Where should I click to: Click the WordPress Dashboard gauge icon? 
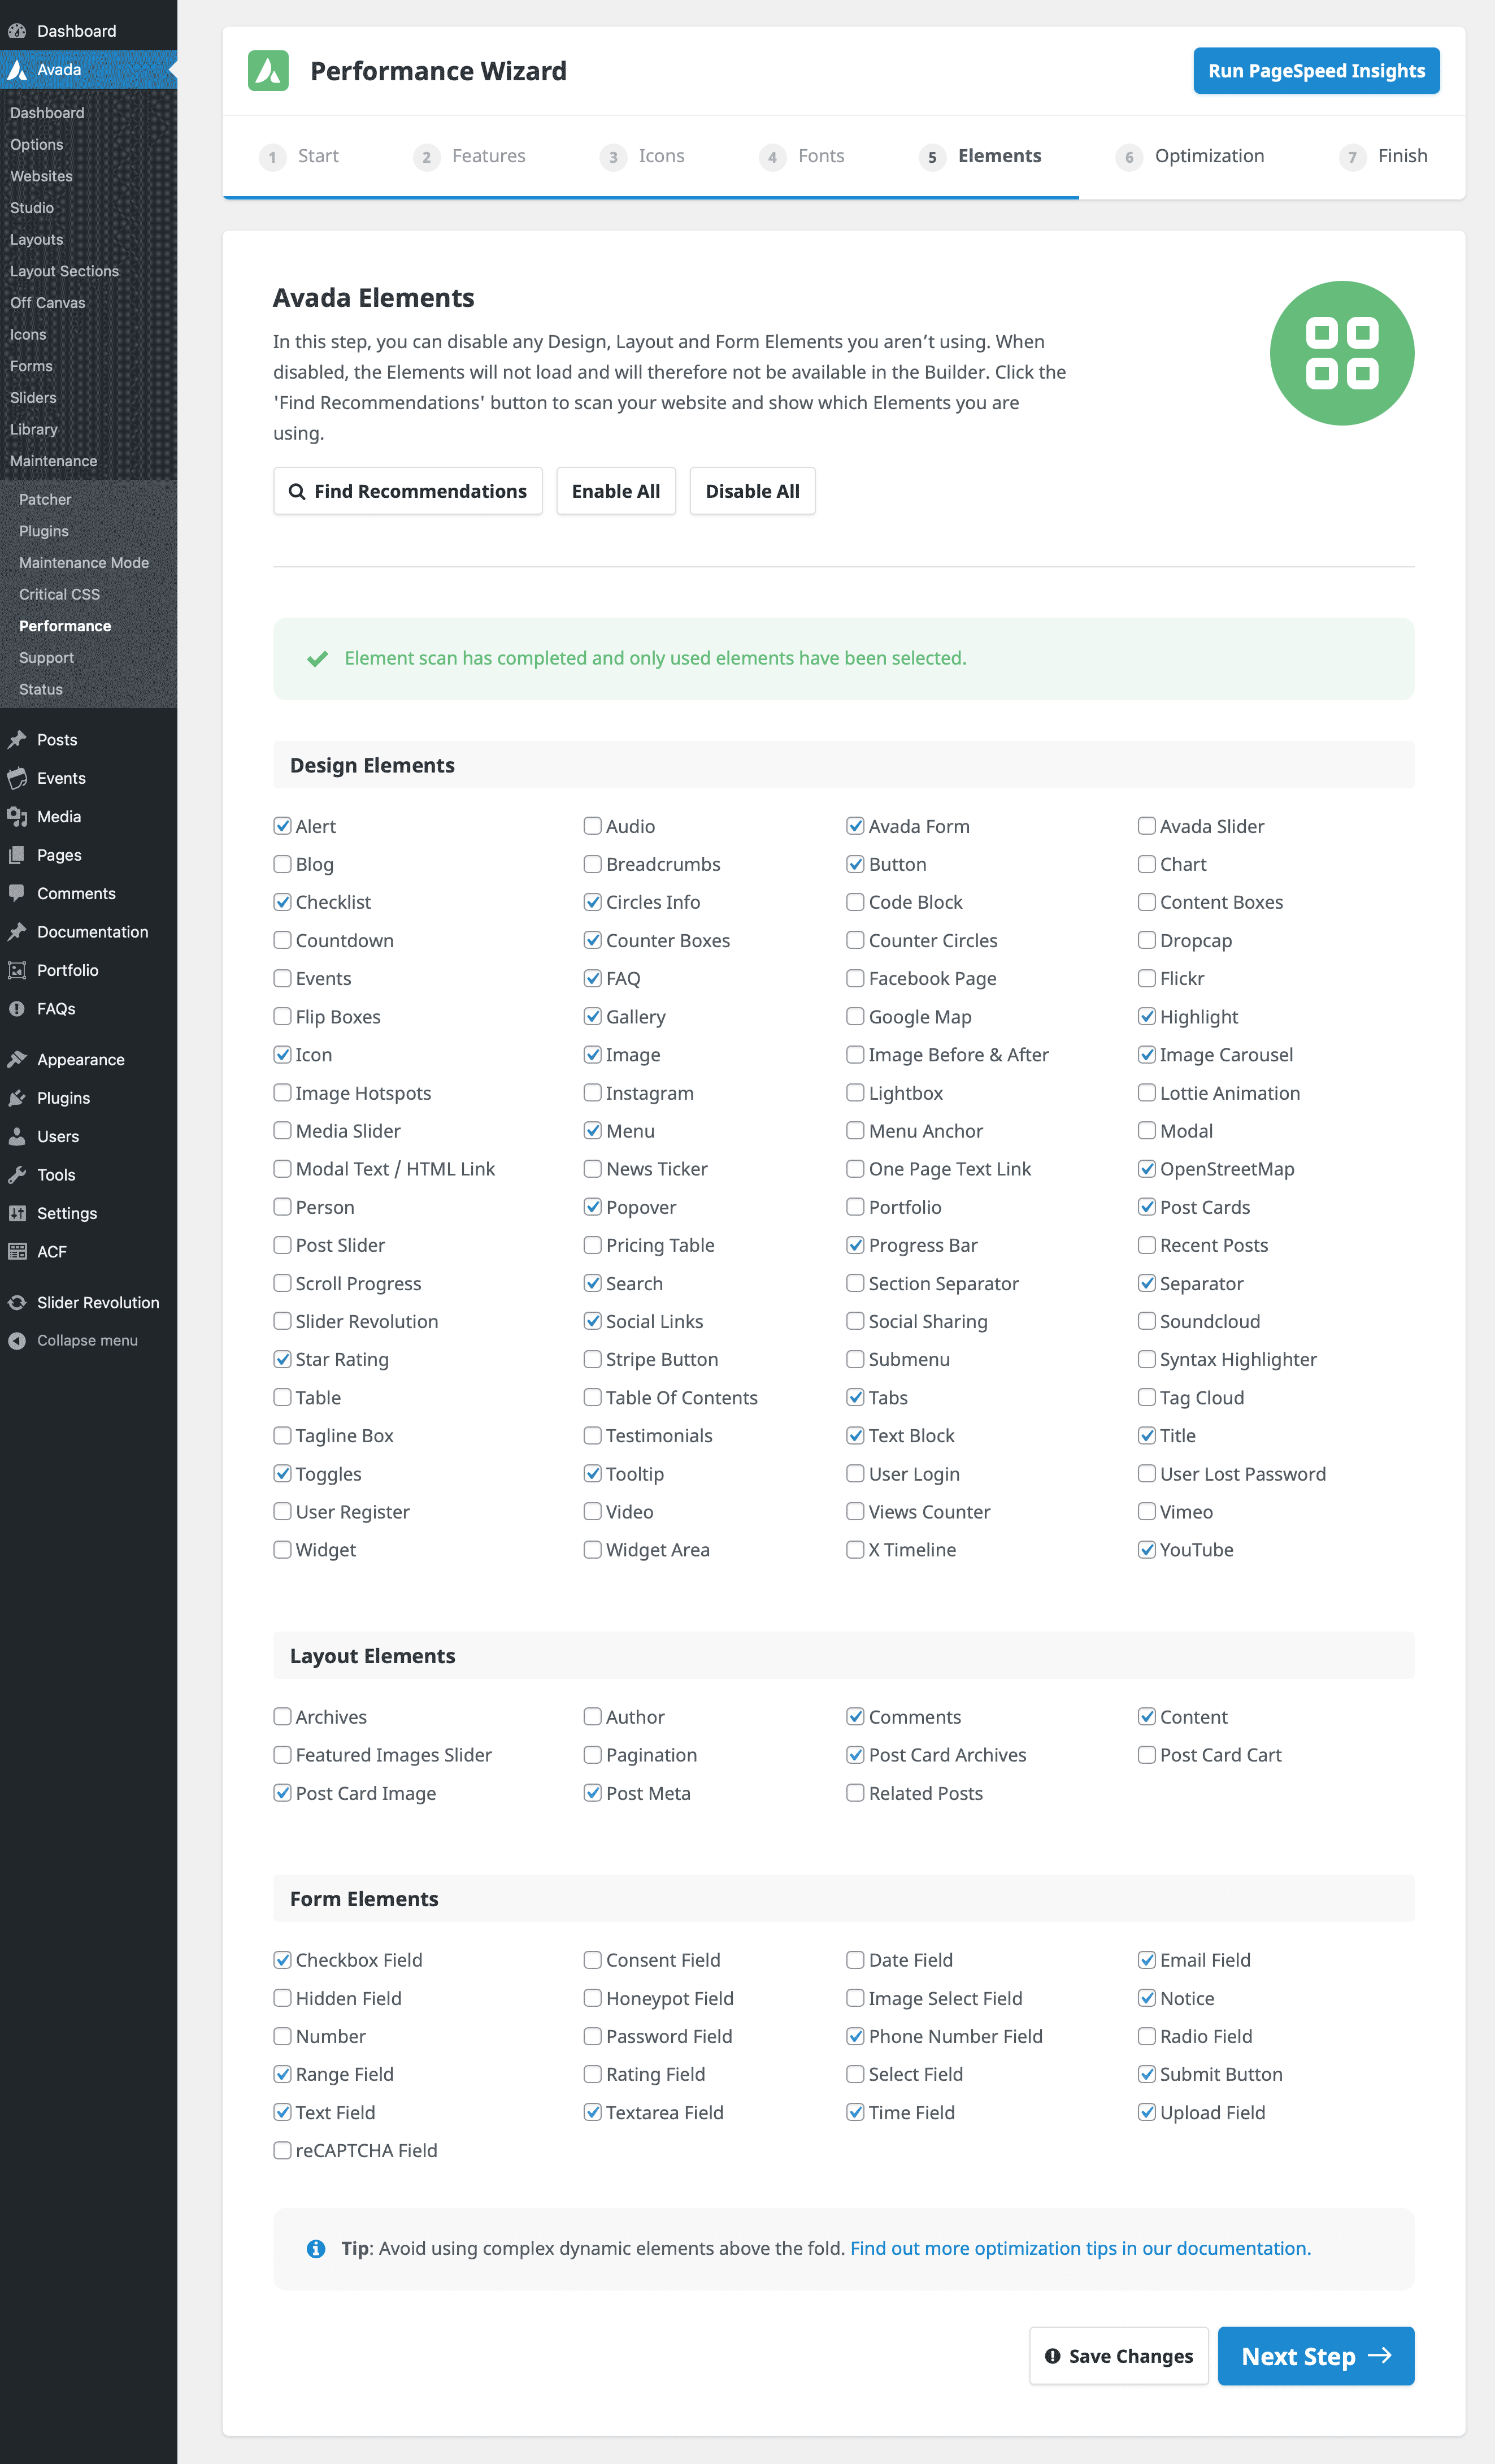click(x=17, y=31)
